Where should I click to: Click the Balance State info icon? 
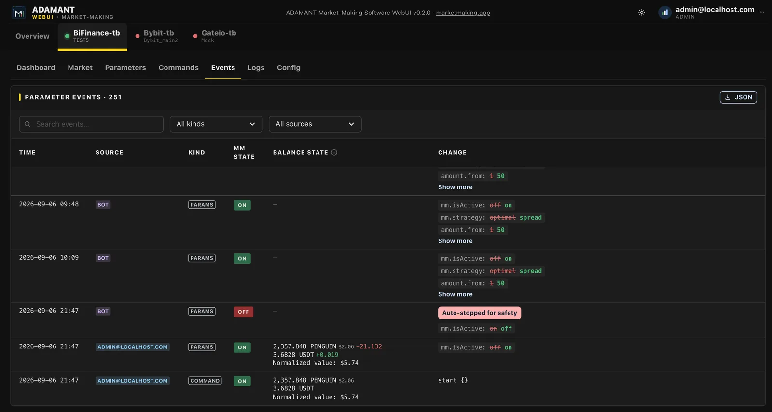(x=334, y=152)
